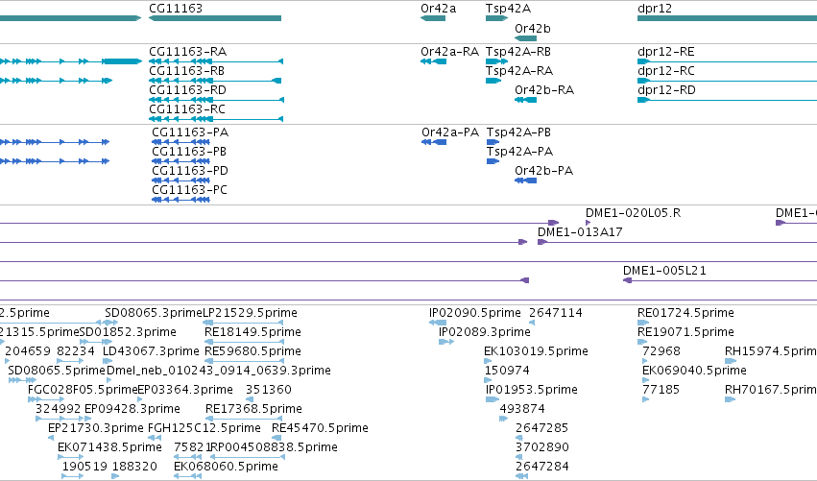Select the DME1-020L05.R clone label
Screen dimensions: 817x481
point(633,213)
